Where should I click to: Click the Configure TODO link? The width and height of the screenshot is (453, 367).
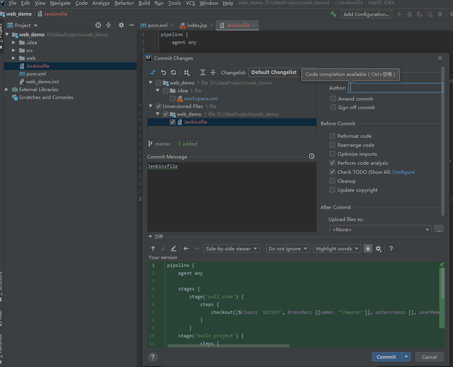pyautogui.click(x=403, y=172)
